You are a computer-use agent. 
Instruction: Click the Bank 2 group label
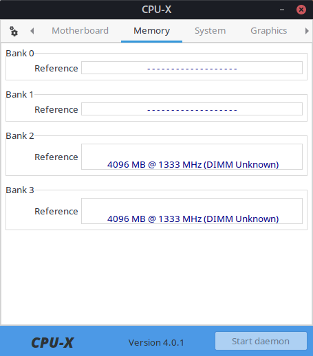[x=20, y=136]
